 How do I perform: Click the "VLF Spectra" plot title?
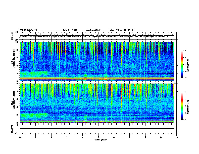(28, 30)
